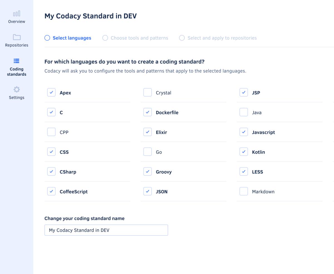Click the coding standard name input field
Viewport: 334px width, 274px height.
click(x=106, y=230)
